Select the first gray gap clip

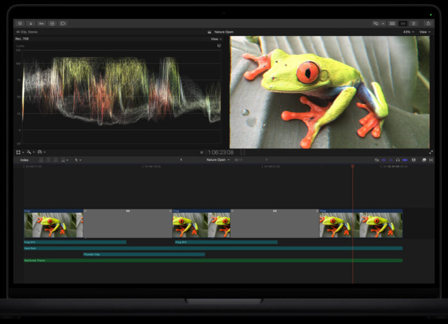click(x=128, y=223)
